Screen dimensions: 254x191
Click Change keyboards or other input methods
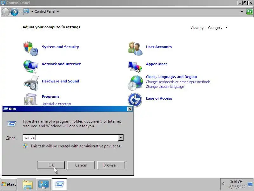pos(178,82)
